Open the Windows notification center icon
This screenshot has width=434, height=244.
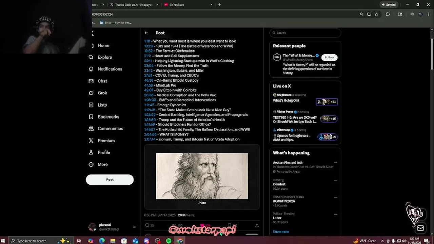(x=427, y=241)
